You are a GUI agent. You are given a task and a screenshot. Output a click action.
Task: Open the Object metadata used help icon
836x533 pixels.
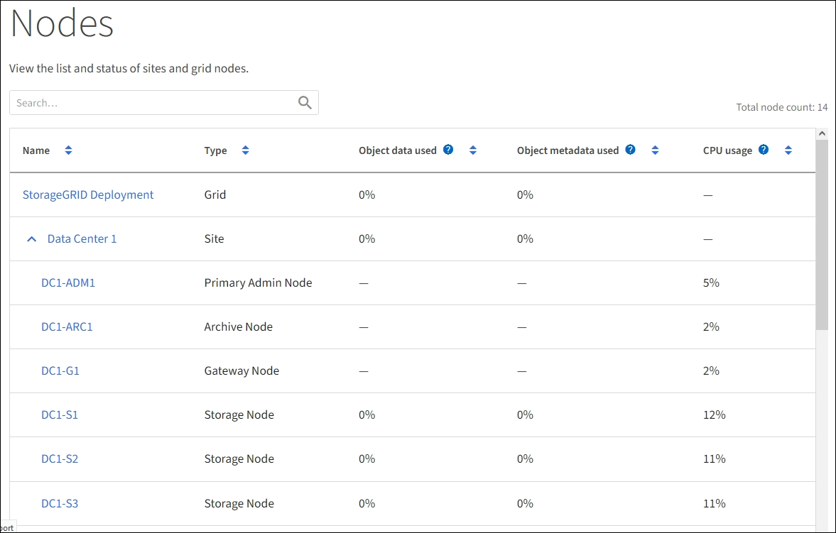click(630, 150)
